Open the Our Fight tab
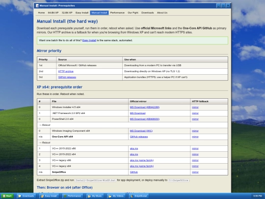 point(133,13)
